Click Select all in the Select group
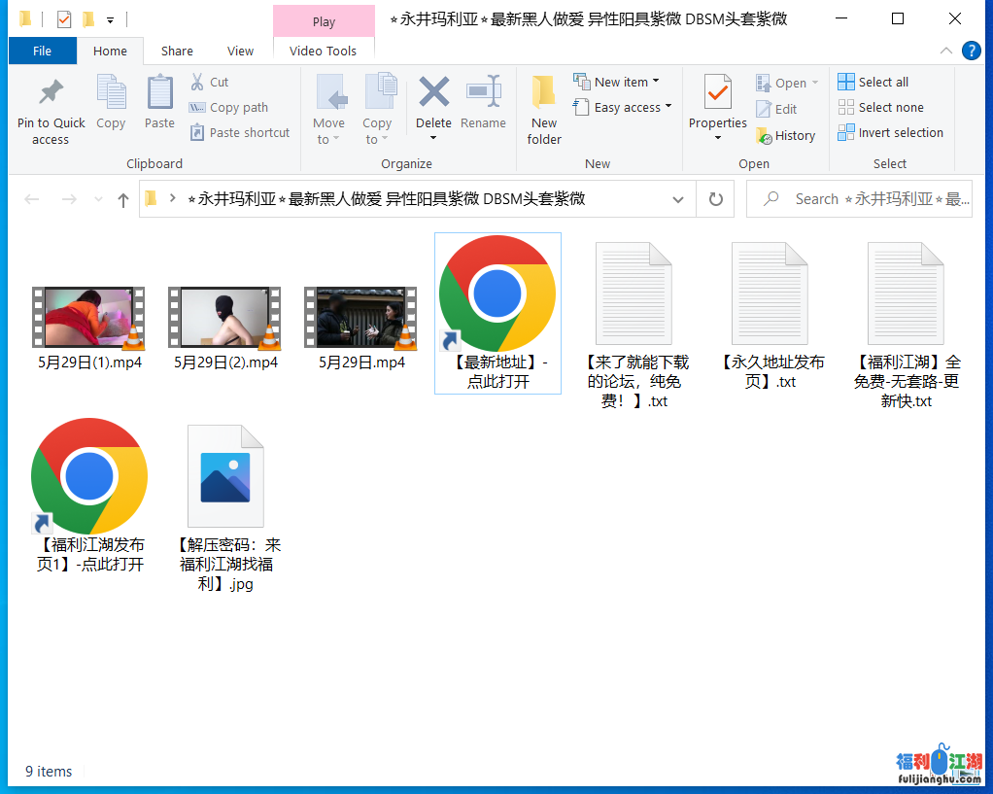 873,83
